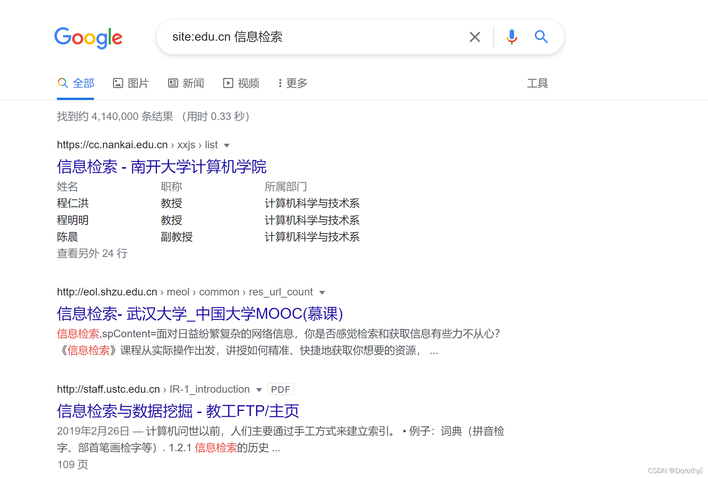Expand the dropdown arrow next to staff.ustc.edu.cn URL
The height and width of the screenshot is (478, 708).
click(259, 390)
